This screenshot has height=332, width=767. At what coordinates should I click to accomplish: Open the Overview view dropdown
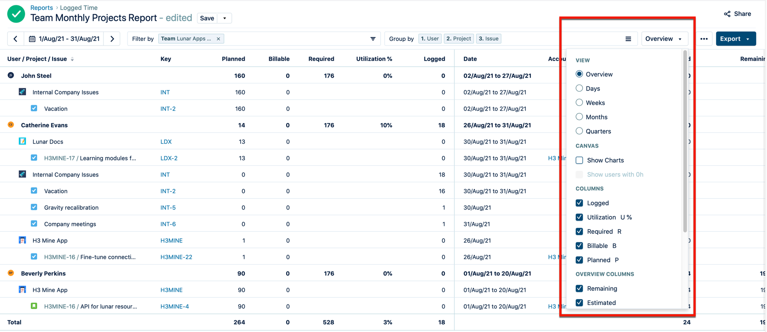pos(664,39)
